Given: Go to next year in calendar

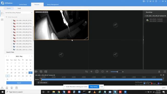Looking at the screenshot, I should (x=32, y=56).
